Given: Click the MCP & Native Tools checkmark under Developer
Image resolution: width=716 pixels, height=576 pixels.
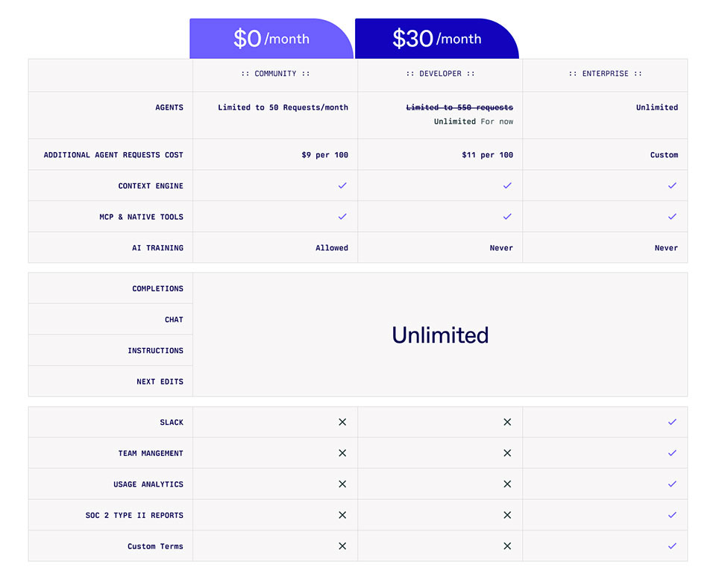Looking at the screenshot, I should point(507,217).
